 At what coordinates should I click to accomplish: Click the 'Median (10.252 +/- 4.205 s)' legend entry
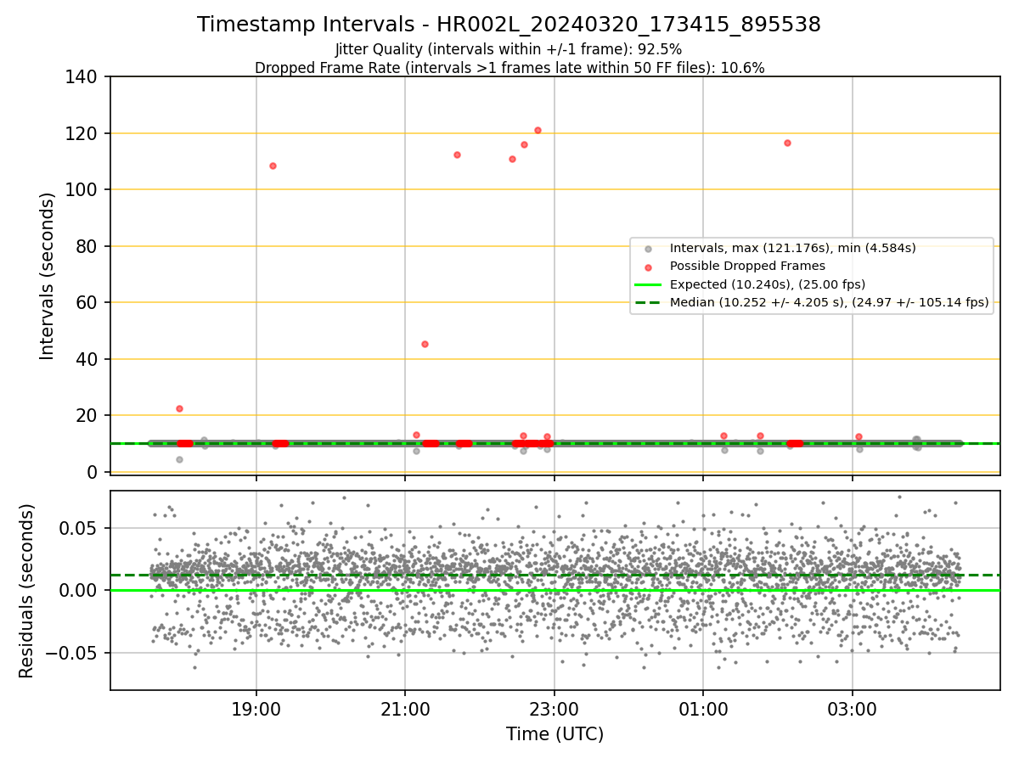(x=830, y=301)
